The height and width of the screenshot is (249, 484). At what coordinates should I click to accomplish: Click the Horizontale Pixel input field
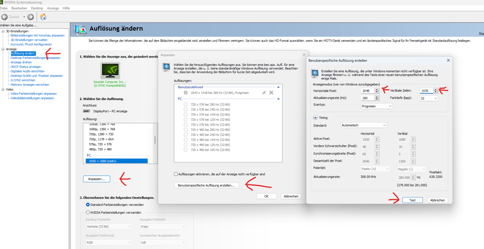point(368,91)
